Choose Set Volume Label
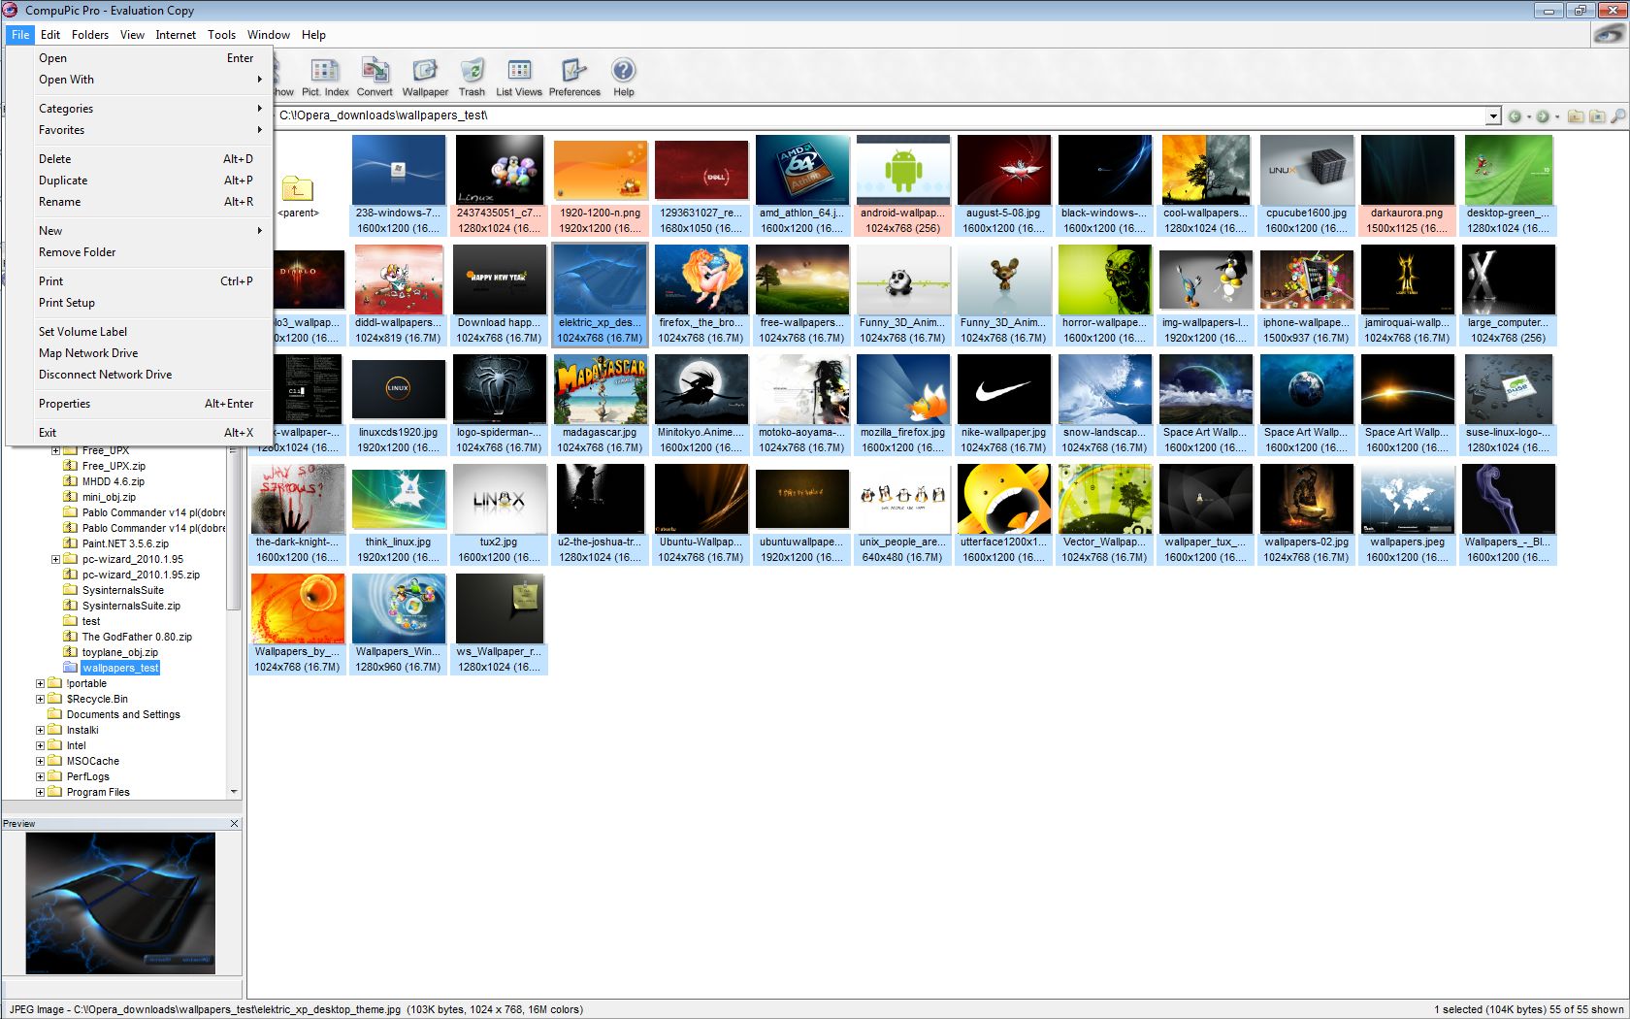 click(x=140, y=332)
